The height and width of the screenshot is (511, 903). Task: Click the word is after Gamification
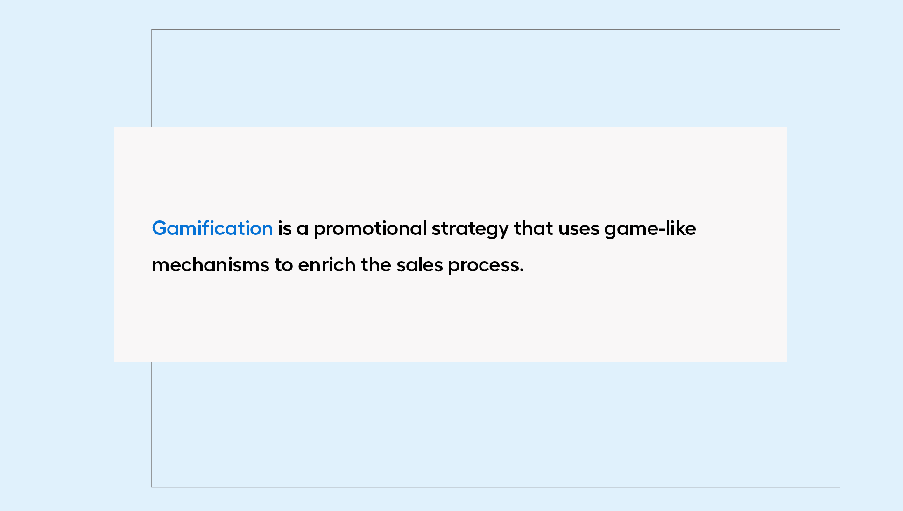click(285, 228)
